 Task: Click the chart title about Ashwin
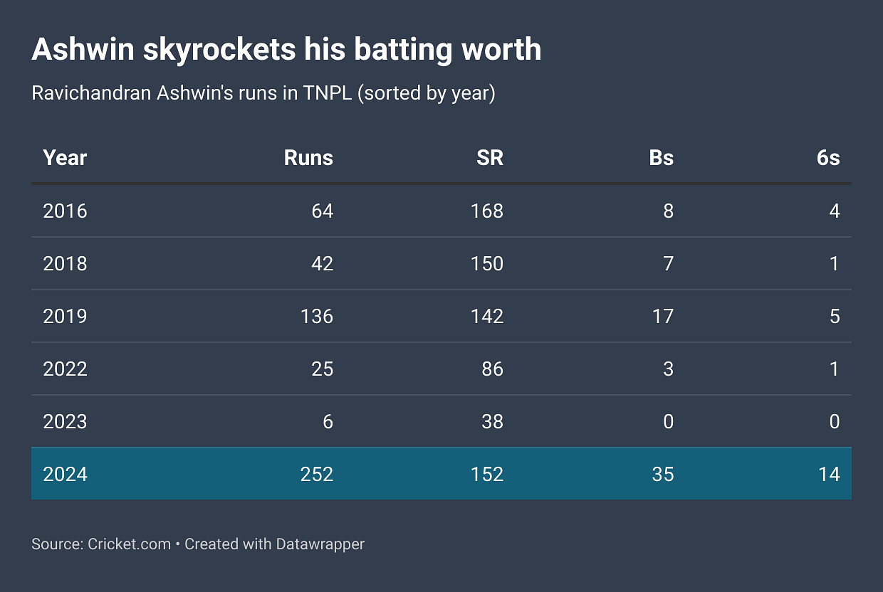point(286,49)
